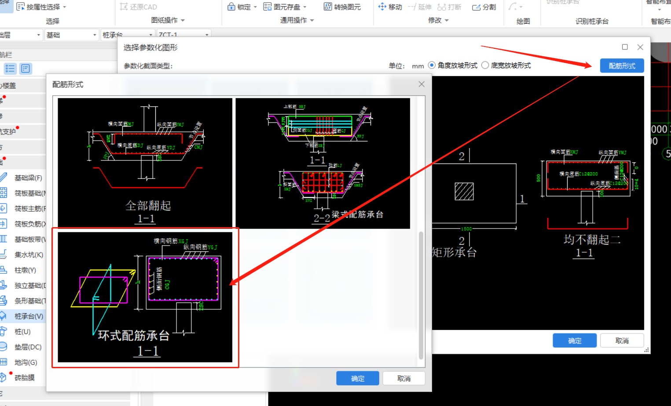The height and width of the screenshot is (406, 671).
Task: Click the 还原CAD restore icon
Action: 124,7
